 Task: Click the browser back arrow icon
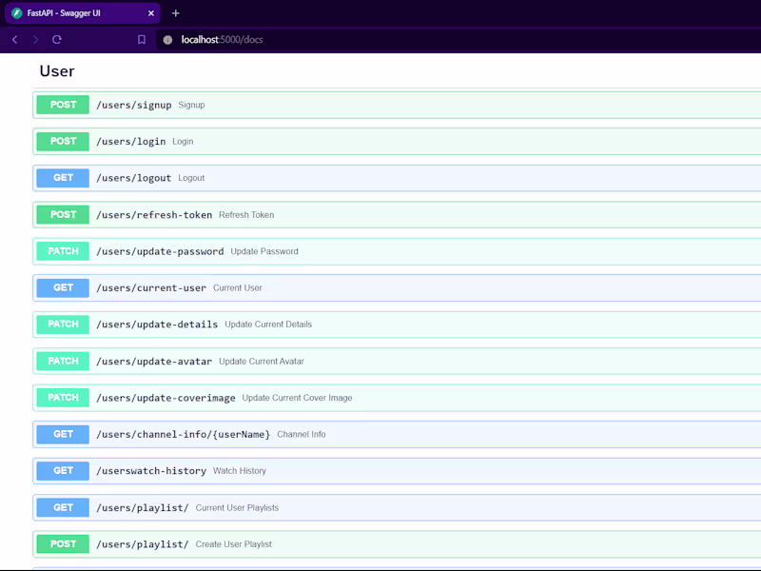click(15, 40)
